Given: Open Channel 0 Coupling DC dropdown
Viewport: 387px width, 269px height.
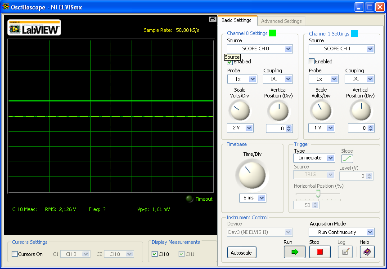Looking at the screenshot, I should [278, 79].
